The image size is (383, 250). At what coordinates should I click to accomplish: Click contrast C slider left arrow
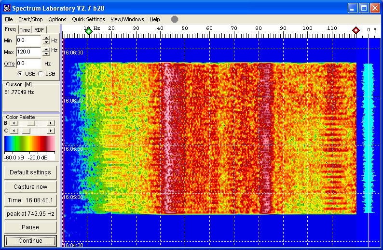pyautogui.click(x=14, y=131)
